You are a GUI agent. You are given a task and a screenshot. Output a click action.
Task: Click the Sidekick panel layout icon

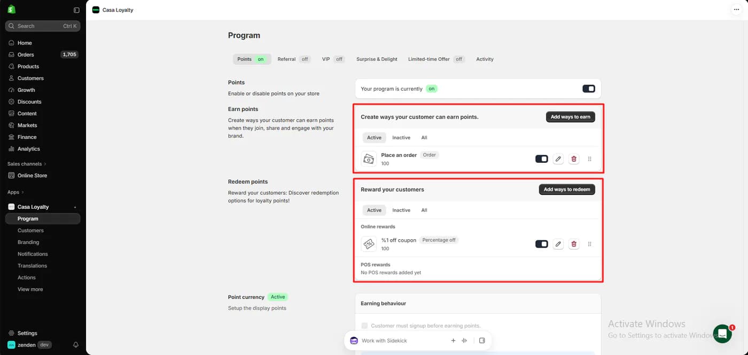[482, 341]
